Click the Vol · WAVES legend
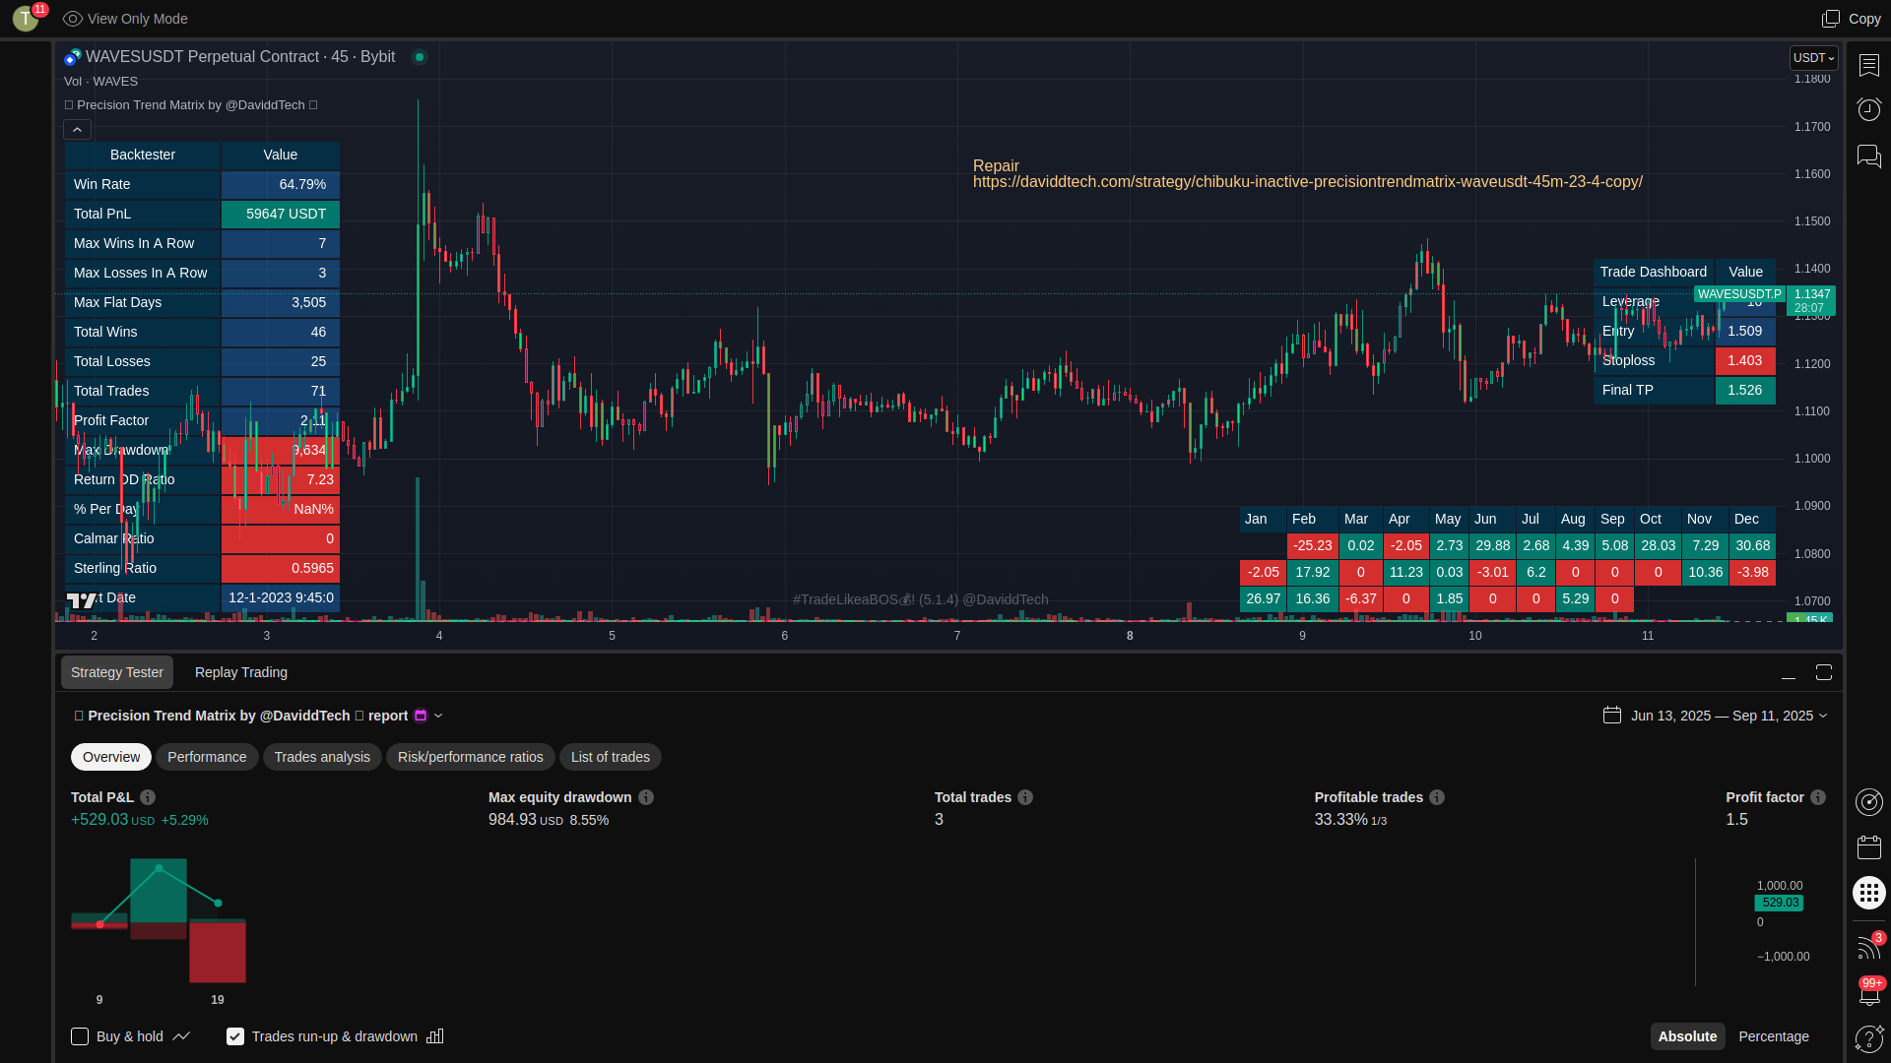This screenshot has width=1891, height=1063. [x=101, y=82]
